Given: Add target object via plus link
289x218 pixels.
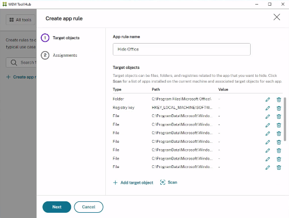Looking at the screenshot, I should click(x=133, y=182).
